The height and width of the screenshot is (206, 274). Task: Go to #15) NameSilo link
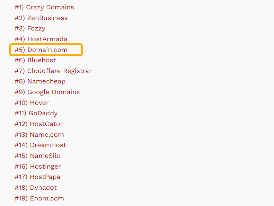(37, 156)
